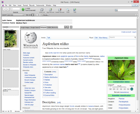Click the Delete Record icon
The image size is (140, 114).
(60, 10)
